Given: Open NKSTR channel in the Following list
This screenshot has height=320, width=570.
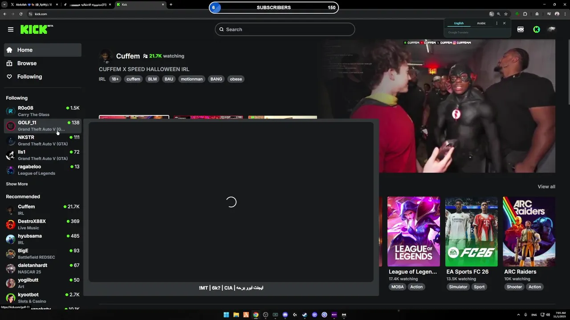Looking at the screenshot, I should pos(43,140).
